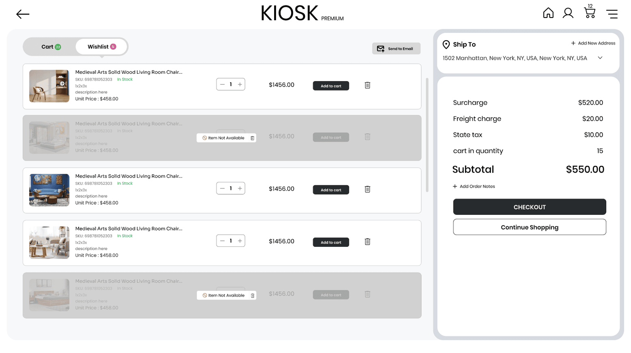The width and height of the screenshot is (631, 353).
Task: Decrease quantity of third wishlist item
Action: tap(222, 188)
